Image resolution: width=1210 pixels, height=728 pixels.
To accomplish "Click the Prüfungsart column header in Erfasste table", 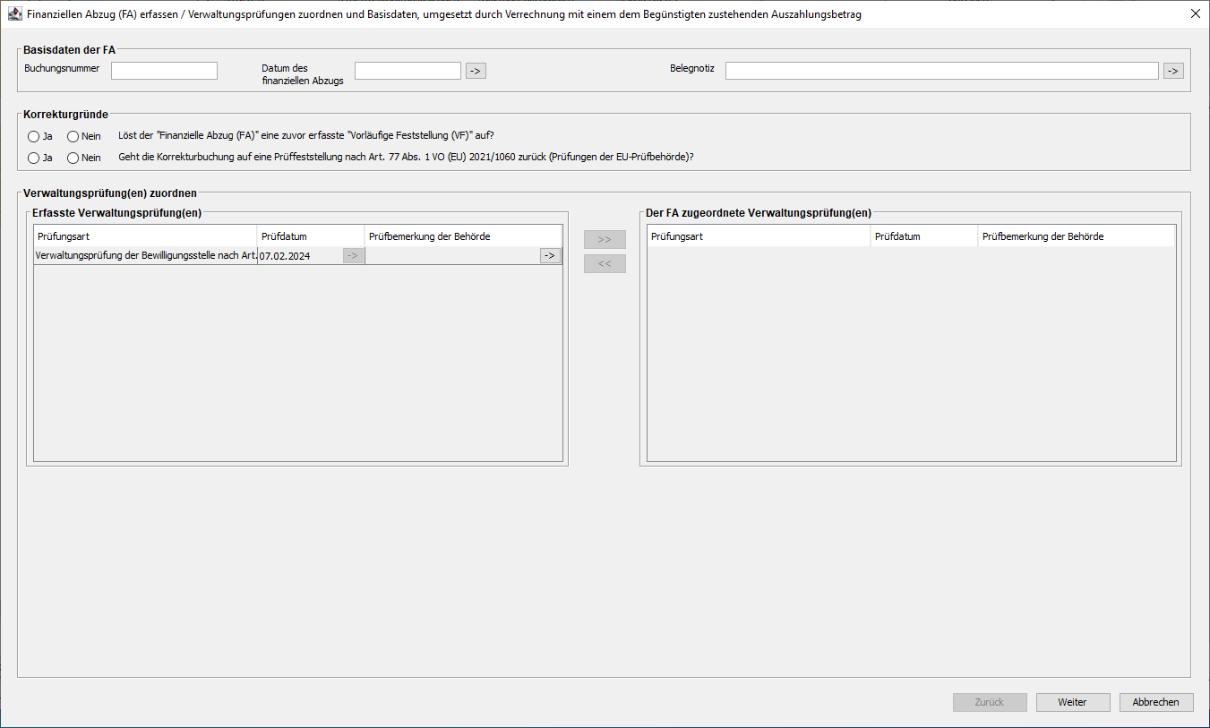I will tap(145, 236).
